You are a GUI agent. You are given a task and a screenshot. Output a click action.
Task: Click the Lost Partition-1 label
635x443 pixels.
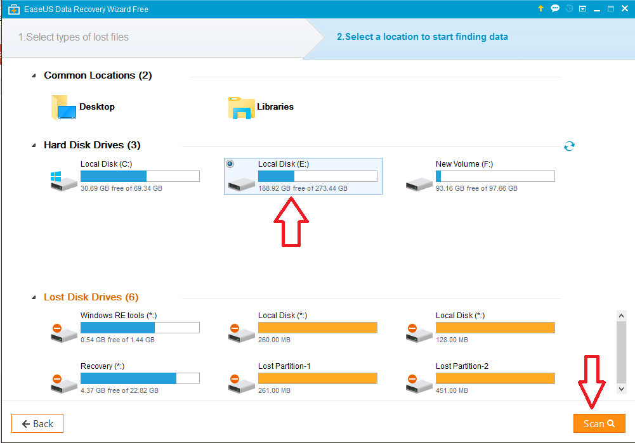(284, 366)
